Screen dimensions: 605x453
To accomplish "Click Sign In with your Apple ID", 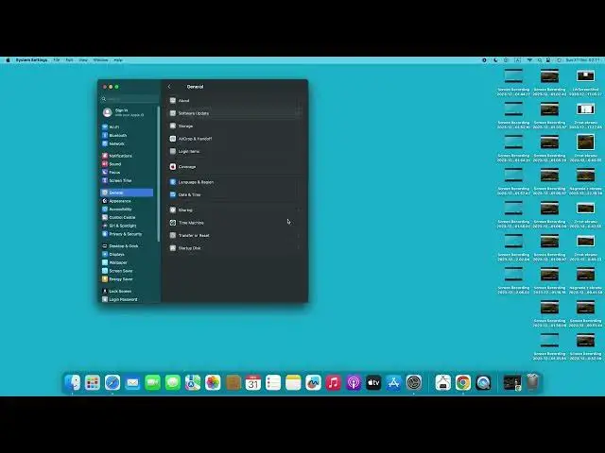I will pyautogui.click(x=124, y=112).
